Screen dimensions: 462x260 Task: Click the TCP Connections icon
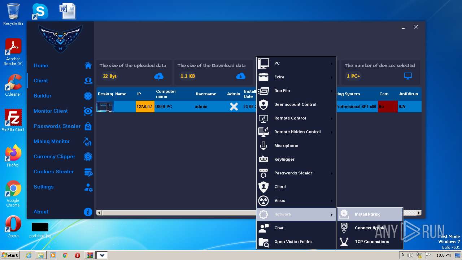pos(344,242)
